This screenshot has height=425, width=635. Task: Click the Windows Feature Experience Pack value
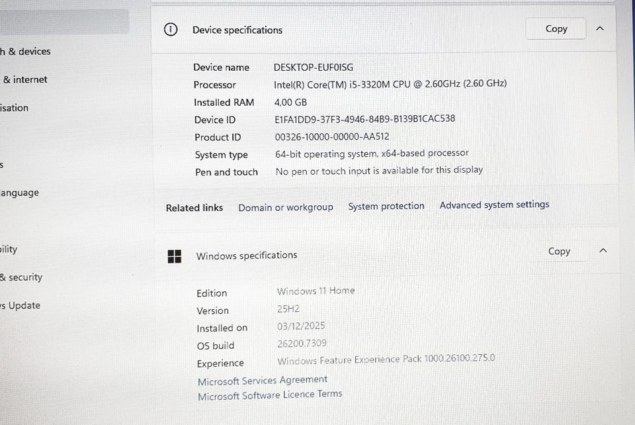click(386, 359)
